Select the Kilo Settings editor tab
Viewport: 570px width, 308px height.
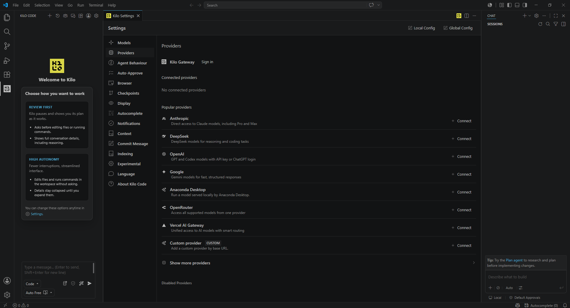123,16
